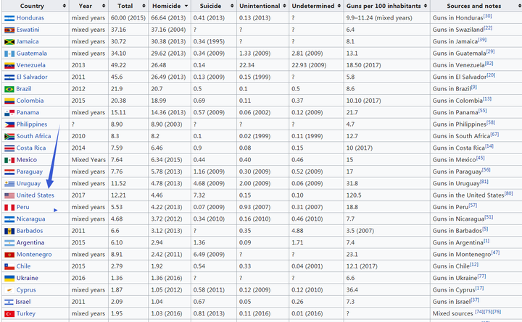Click the Turkey flag icon
Screen dimensions: 522x322
coord(9,314)
